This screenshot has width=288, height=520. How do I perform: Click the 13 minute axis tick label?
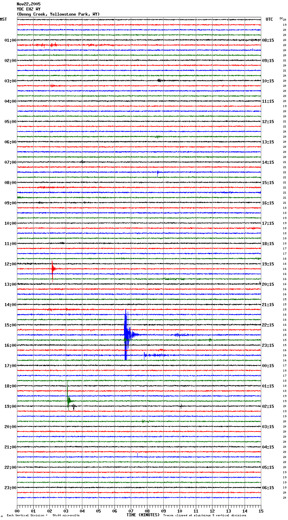coord(228,511)
